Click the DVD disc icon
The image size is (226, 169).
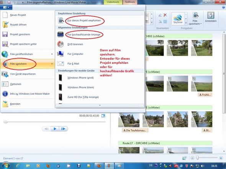(x=61, y=44)
